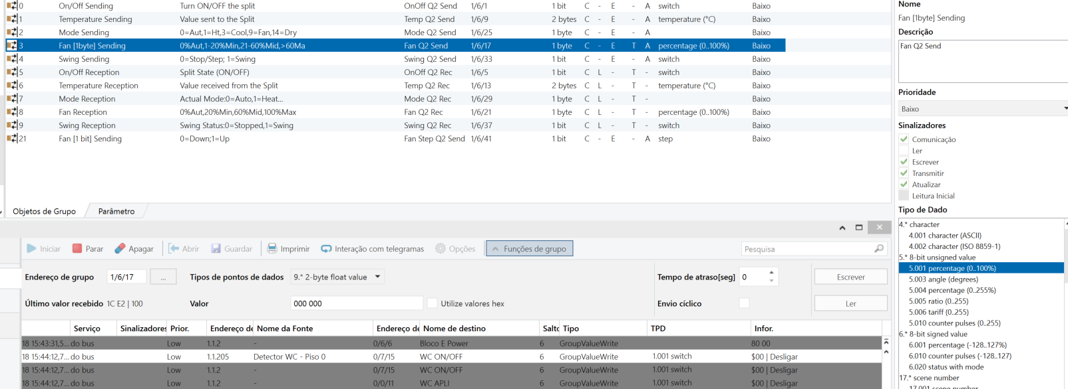
Task: Toggle the Funções de grupo expander
Action: point(530,249)
